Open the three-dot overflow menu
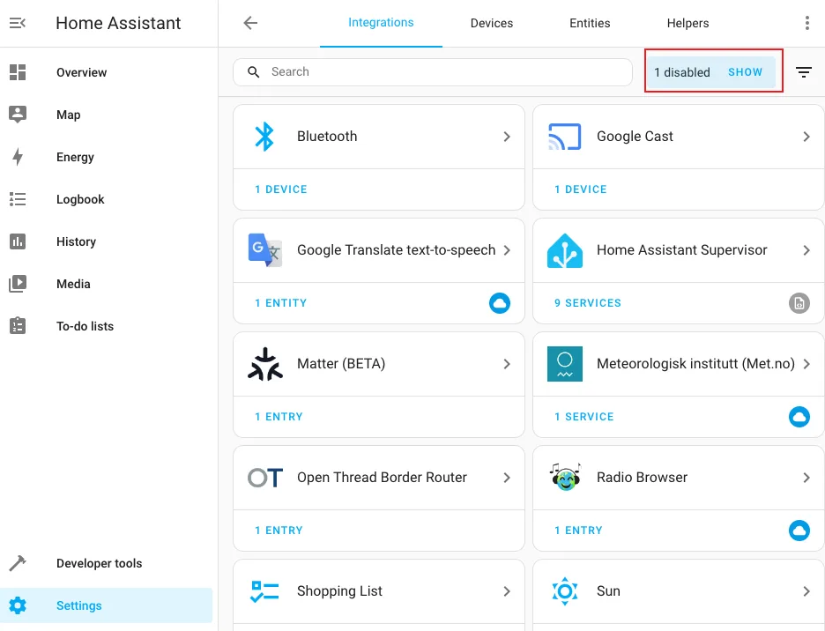The image size is (825, 631). click(x=806, y=23)
